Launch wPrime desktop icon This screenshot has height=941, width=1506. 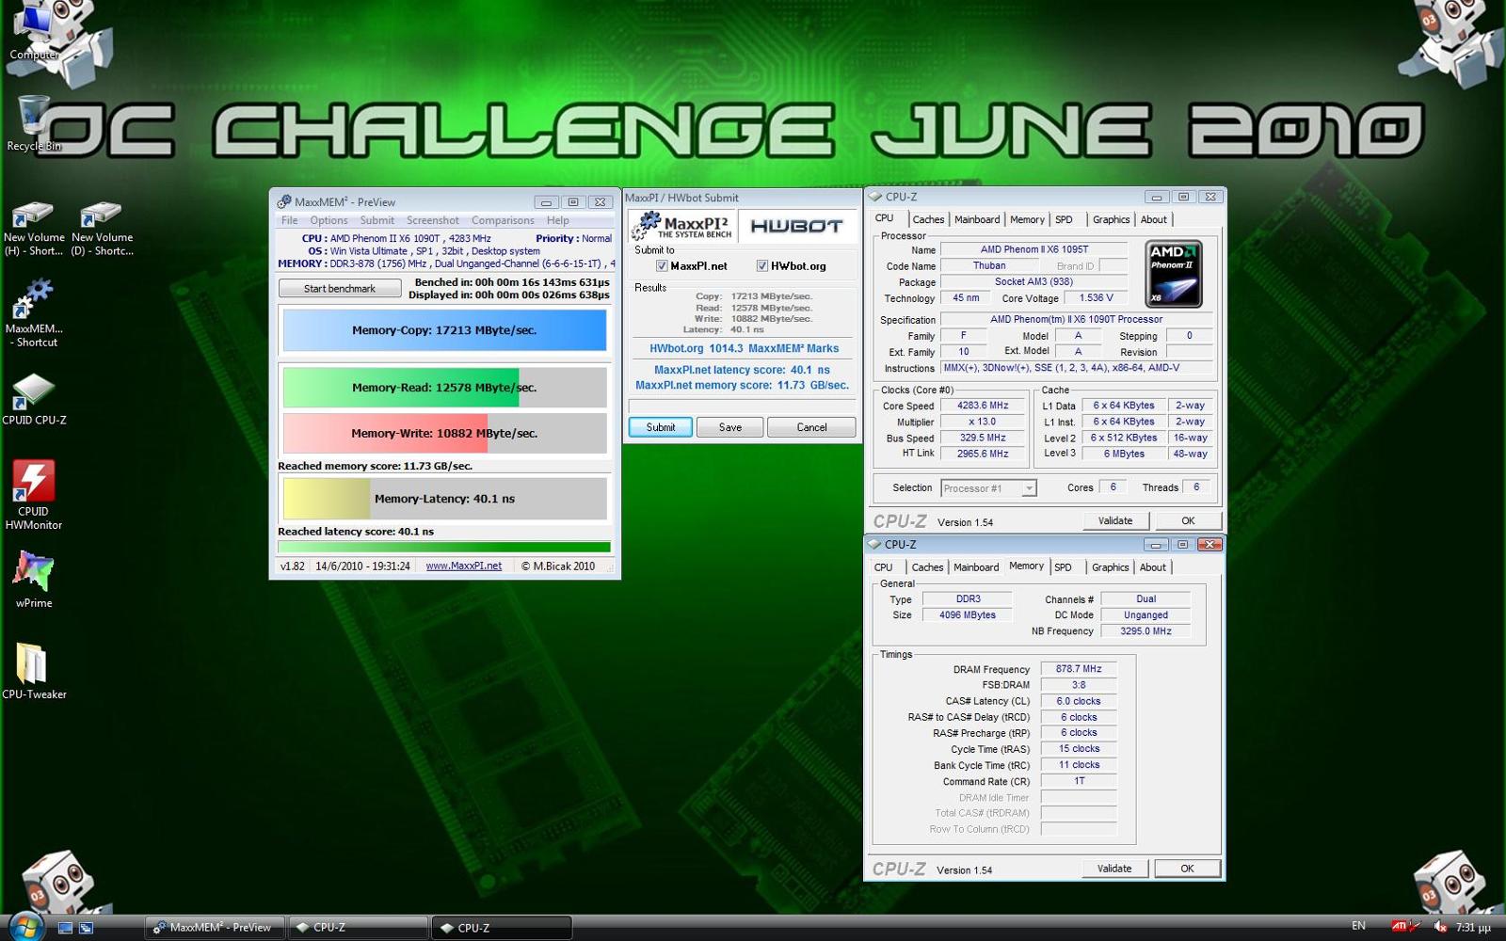34,579
